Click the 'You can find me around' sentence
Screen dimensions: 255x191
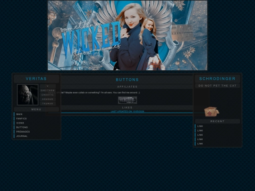point(127,92)
